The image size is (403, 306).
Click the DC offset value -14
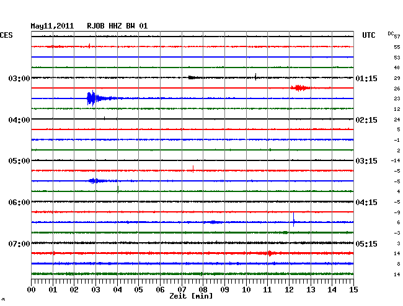click(x=396, y=160)
